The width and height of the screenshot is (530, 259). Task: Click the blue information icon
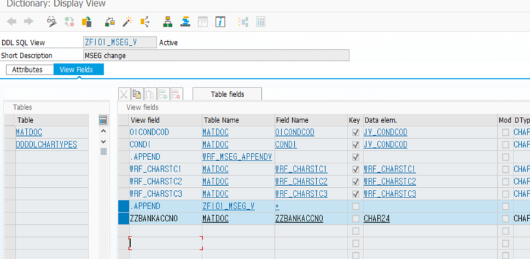tap(220, 22)
